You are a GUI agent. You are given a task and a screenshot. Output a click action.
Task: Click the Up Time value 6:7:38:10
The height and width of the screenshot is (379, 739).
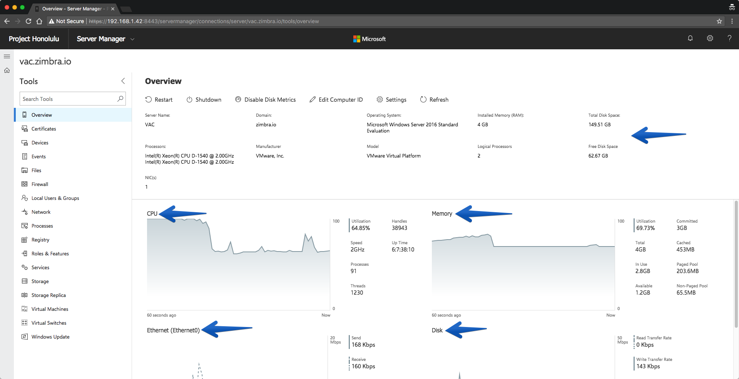[x=403, y=250]
